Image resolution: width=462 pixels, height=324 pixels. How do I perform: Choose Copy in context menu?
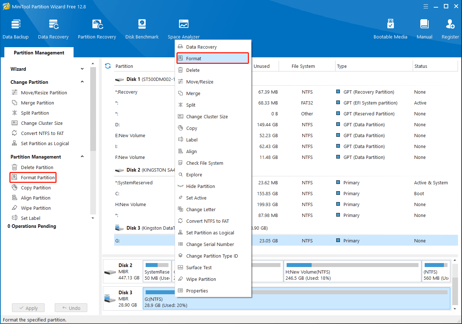213,128
